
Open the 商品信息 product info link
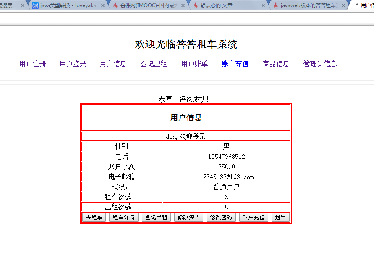tap(276, 63)
